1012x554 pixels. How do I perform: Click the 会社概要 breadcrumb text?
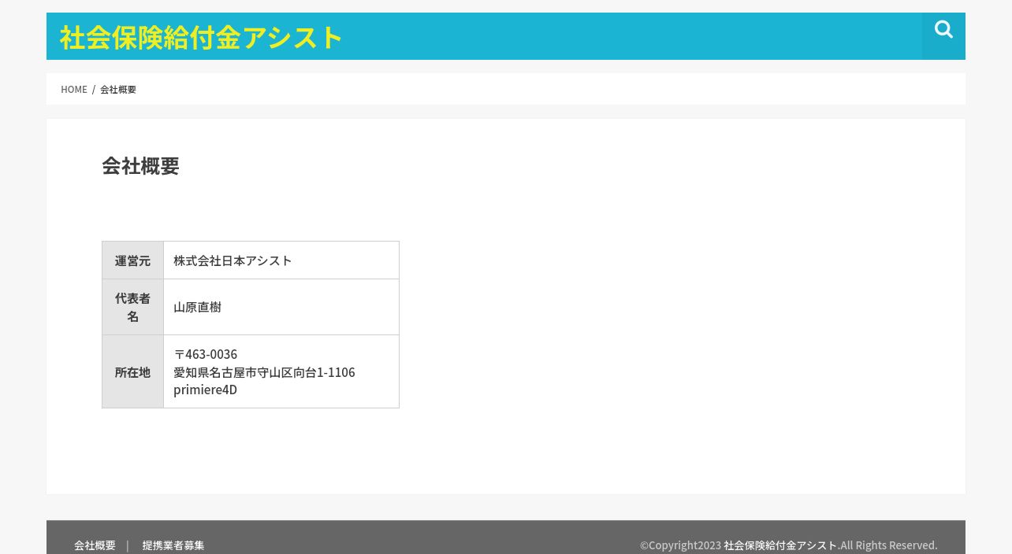118,90
